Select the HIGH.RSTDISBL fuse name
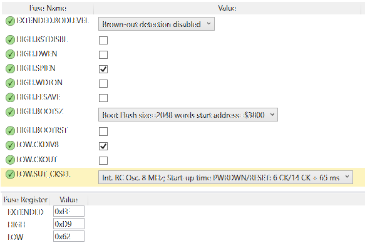The height and width of the screenshot is (243, 365). (42, 39)
